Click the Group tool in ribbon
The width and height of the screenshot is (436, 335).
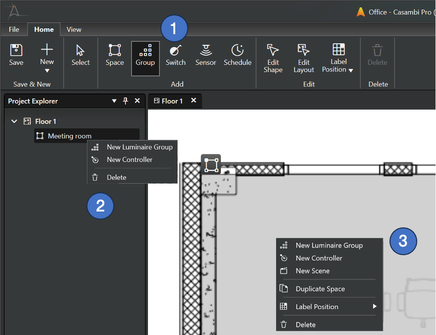pos(145,59)
